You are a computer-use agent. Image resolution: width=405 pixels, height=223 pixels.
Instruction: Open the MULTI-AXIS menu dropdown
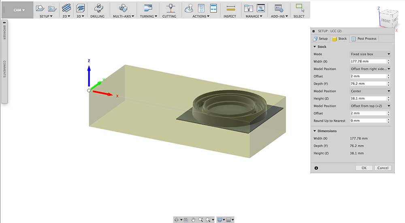[124, 16]
